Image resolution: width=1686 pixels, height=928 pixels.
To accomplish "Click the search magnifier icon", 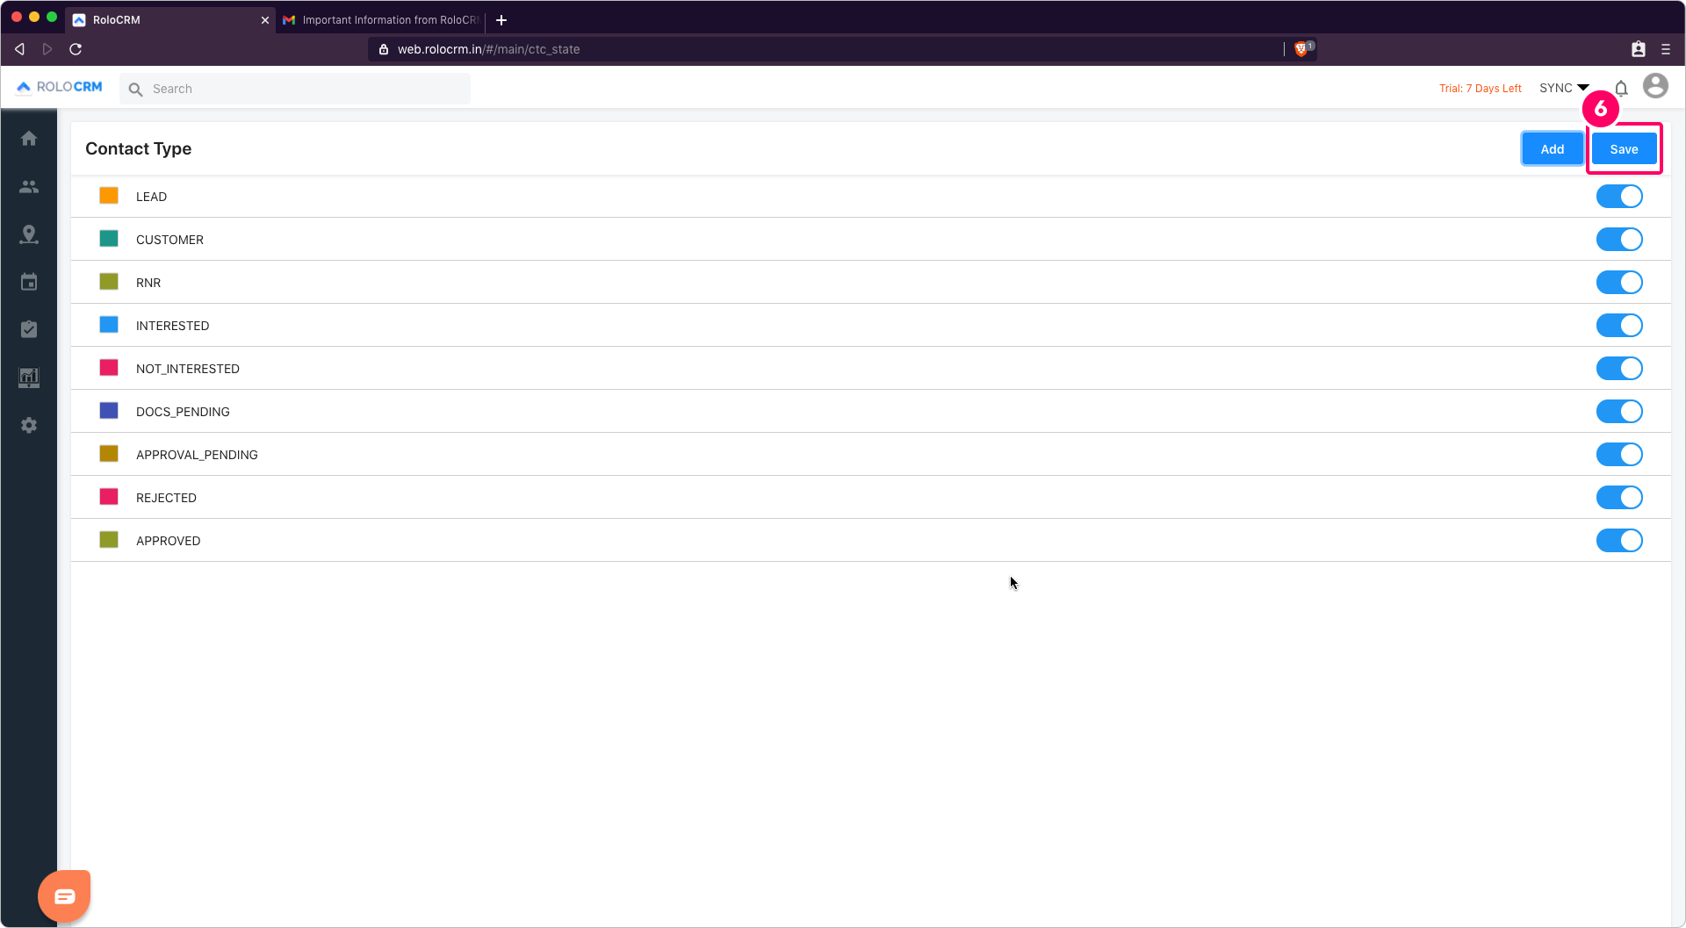I will tap(135, 89).
